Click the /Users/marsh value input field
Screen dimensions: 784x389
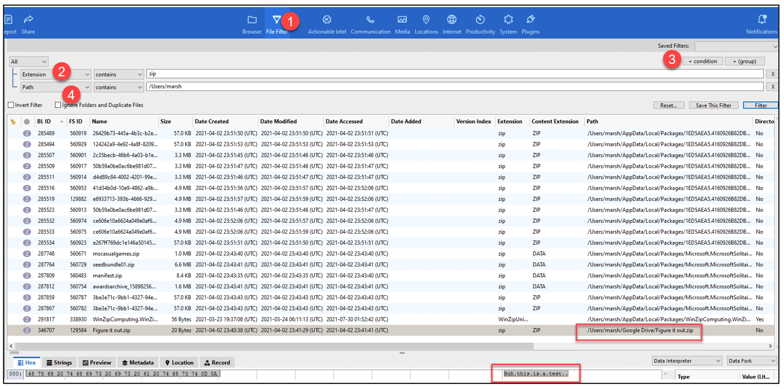pyautogui.click(x=455, y=87)
